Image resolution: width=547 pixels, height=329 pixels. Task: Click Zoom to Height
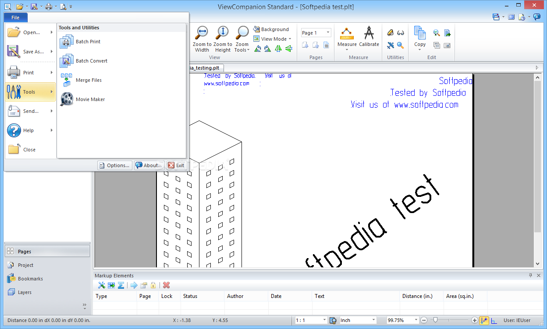[223, 39]
